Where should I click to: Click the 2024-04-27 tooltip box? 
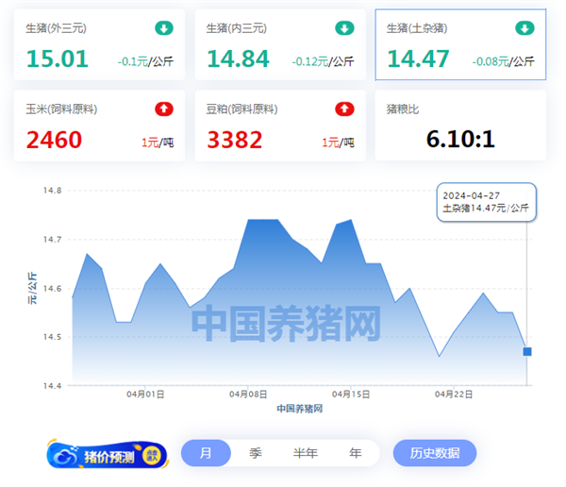coord(487,201)
